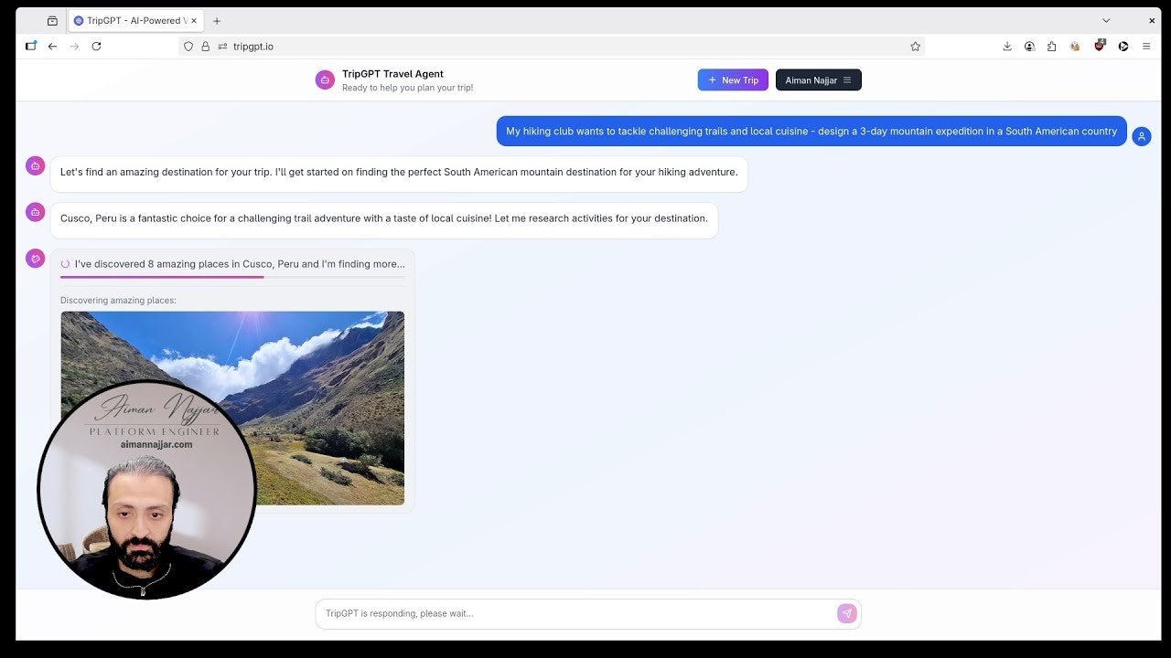Bookmark this page with the star icon
Screen dimensions: 1171x658
(x=915, y=47)
